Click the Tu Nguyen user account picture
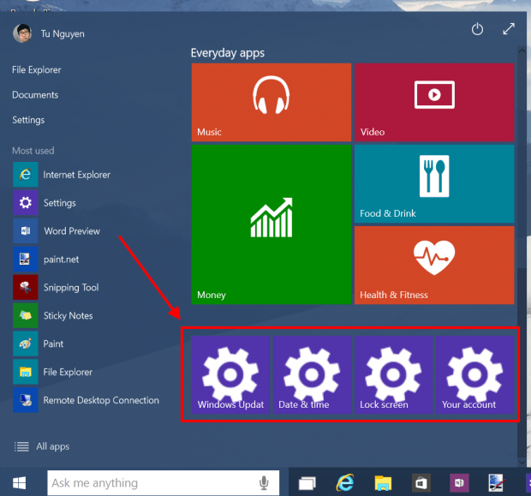Screen dimensions: 531x496 (x=22, y=33)
